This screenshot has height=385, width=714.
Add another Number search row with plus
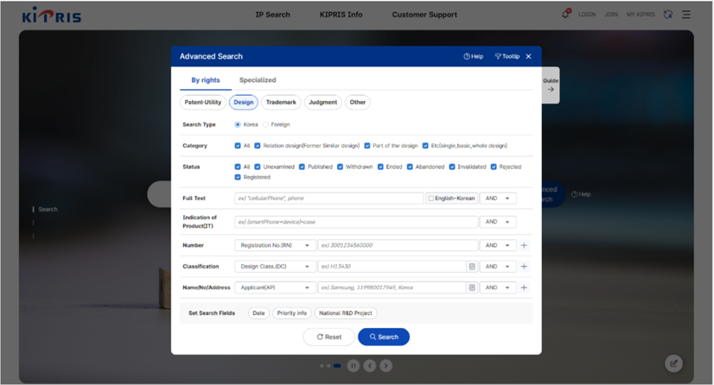coord(525,245)
